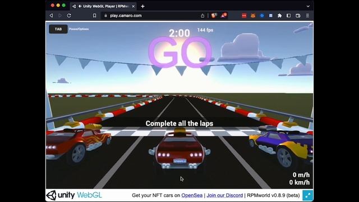Open Brave Shields lion icon
This screenshot has height=202, width=359.
[x=214, y=15]
